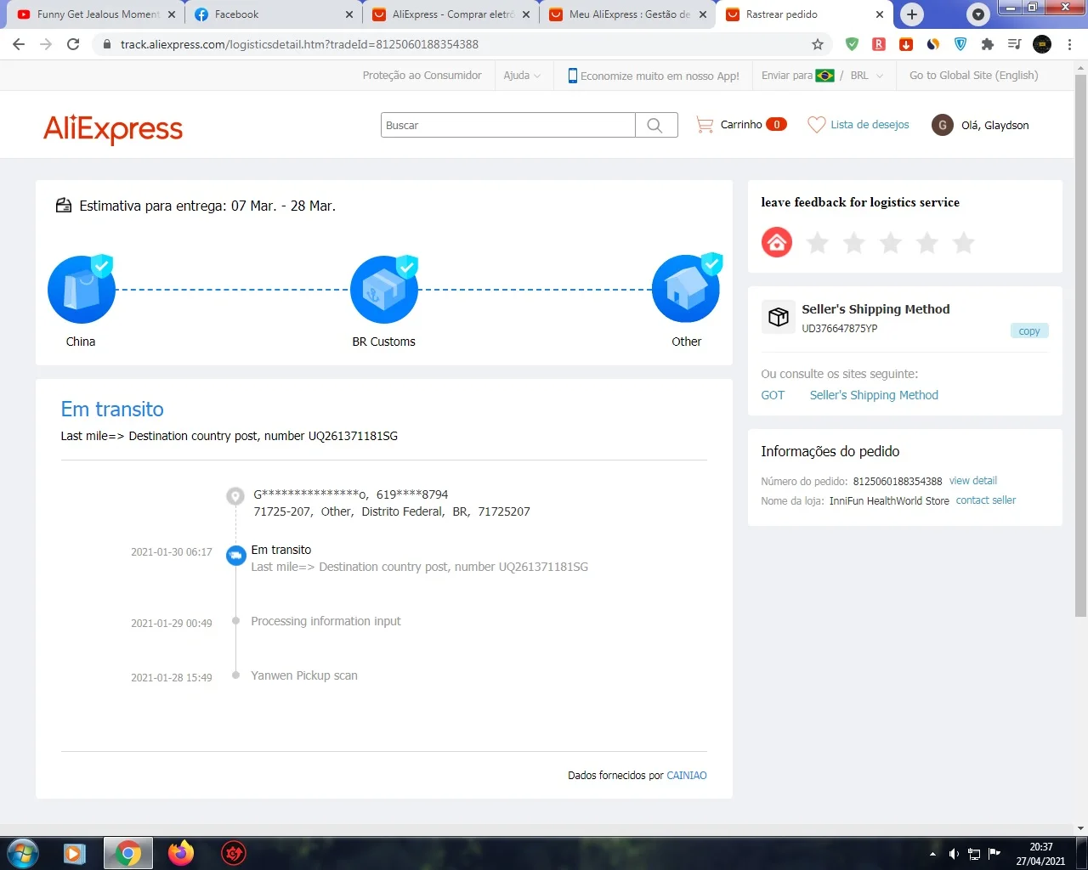Image resolution: width=1088 pixels, height=870 pixels.
Task: Rate logistics service with first star
Action: tap(818, 243)
